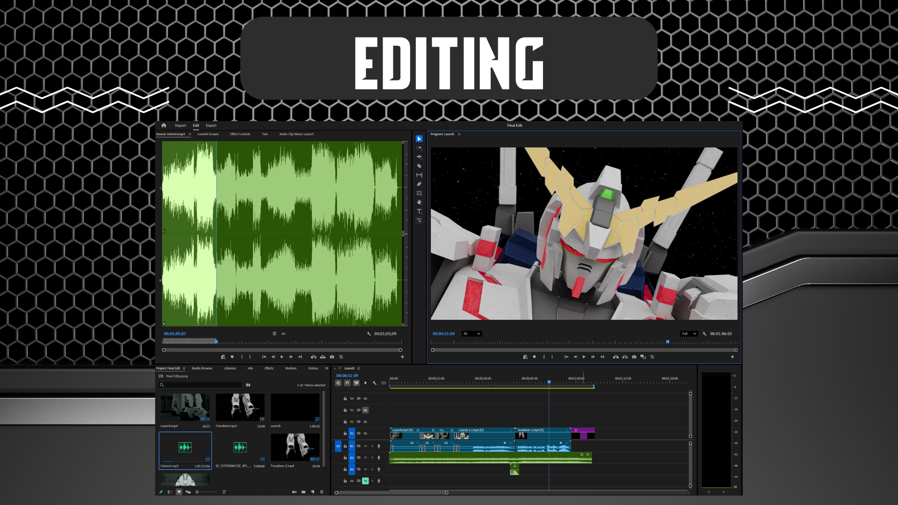Add a marker in the Program monitor
The width and height of the screenshot is (898, 505).
(x=534, y=357)
